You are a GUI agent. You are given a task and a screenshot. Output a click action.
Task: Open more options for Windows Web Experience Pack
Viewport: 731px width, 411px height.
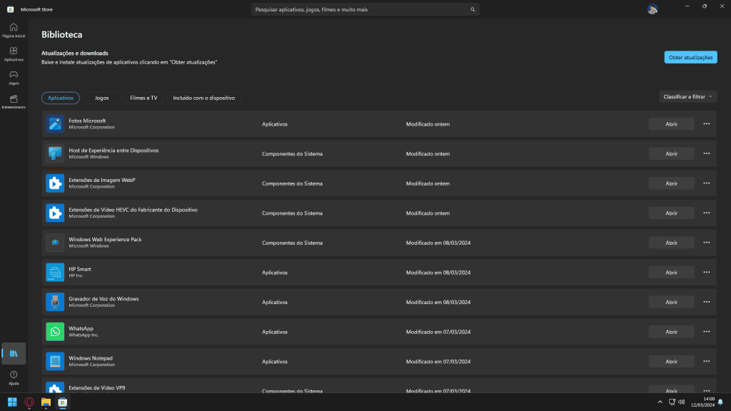tap(706, 243)
